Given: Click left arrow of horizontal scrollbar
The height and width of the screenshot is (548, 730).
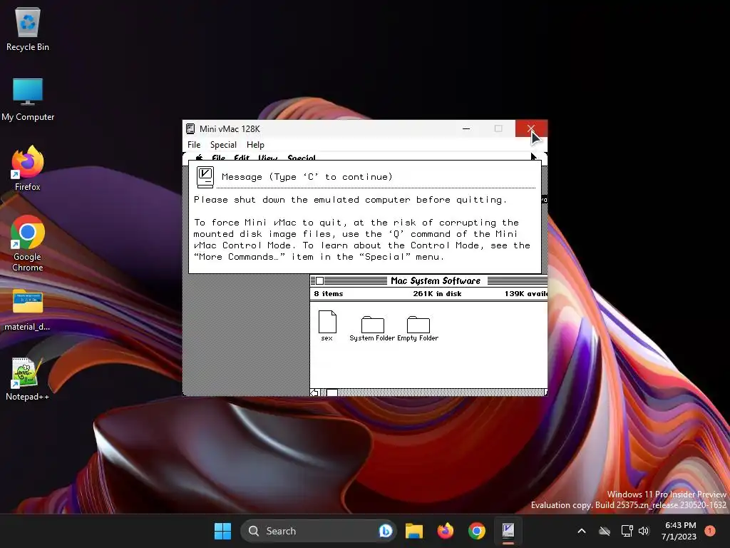Looking at the screenshot, I should (x=314, y=393).
